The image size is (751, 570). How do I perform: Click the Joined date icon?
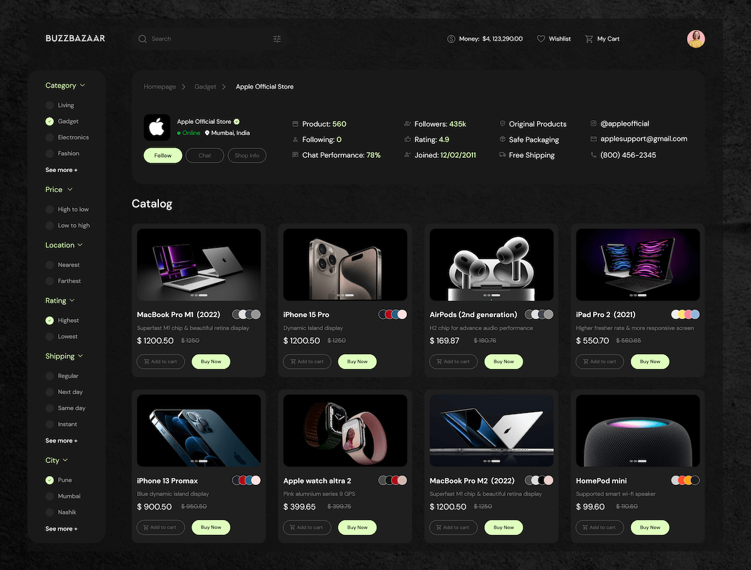(407, 155)
